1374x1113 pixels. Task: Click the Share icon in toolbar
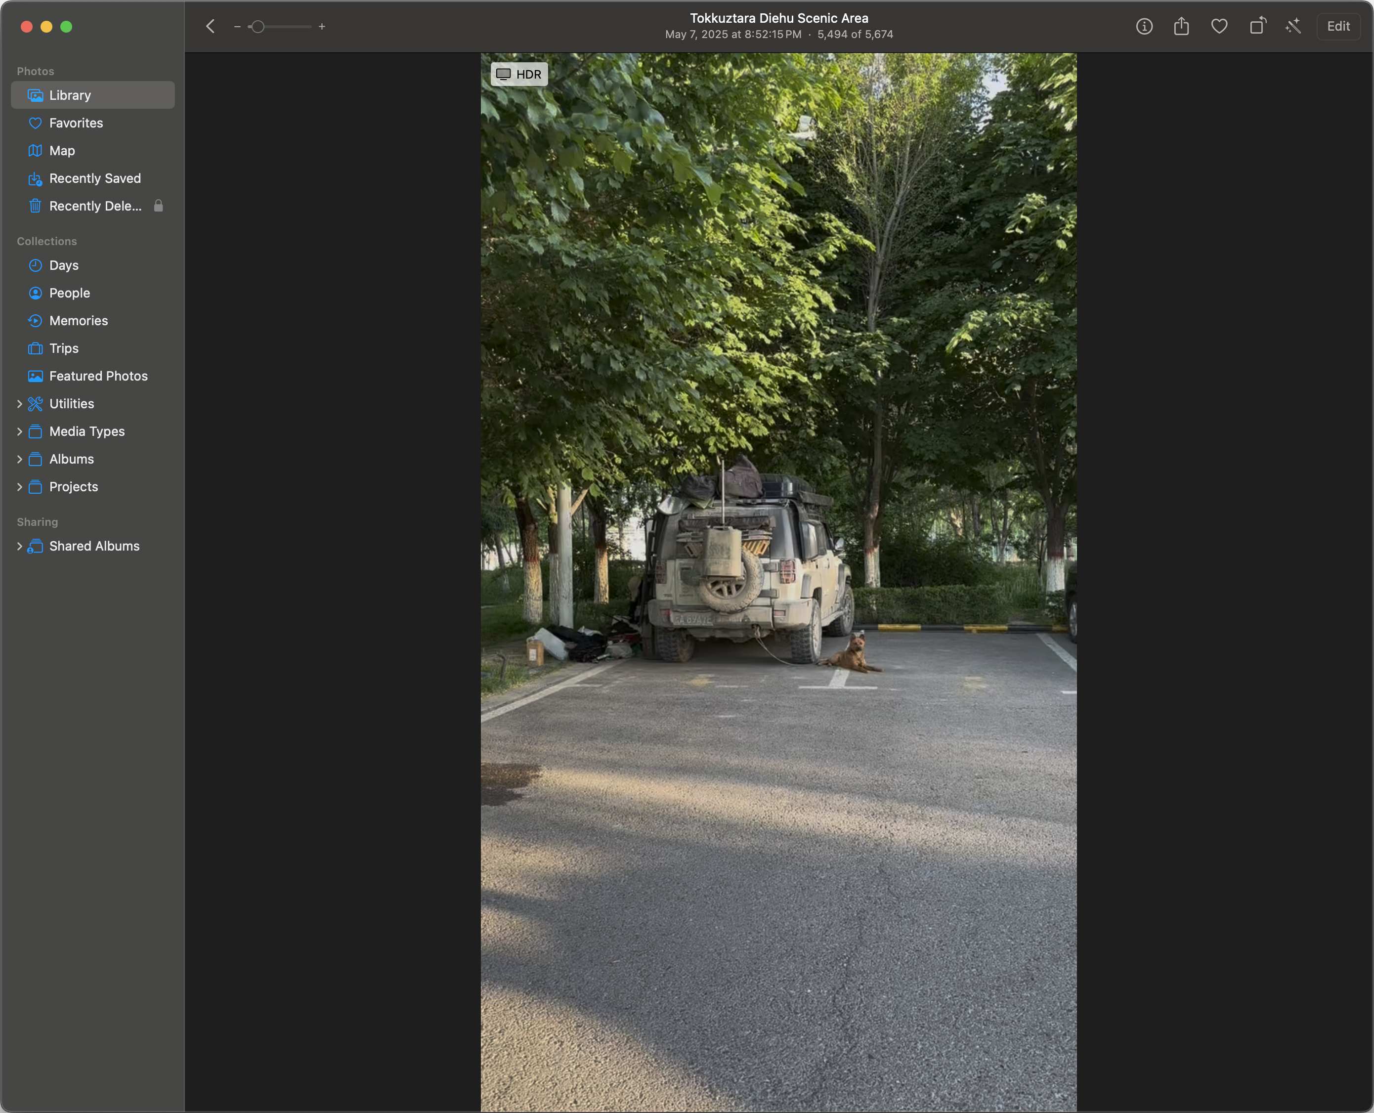pos(1181,26)
